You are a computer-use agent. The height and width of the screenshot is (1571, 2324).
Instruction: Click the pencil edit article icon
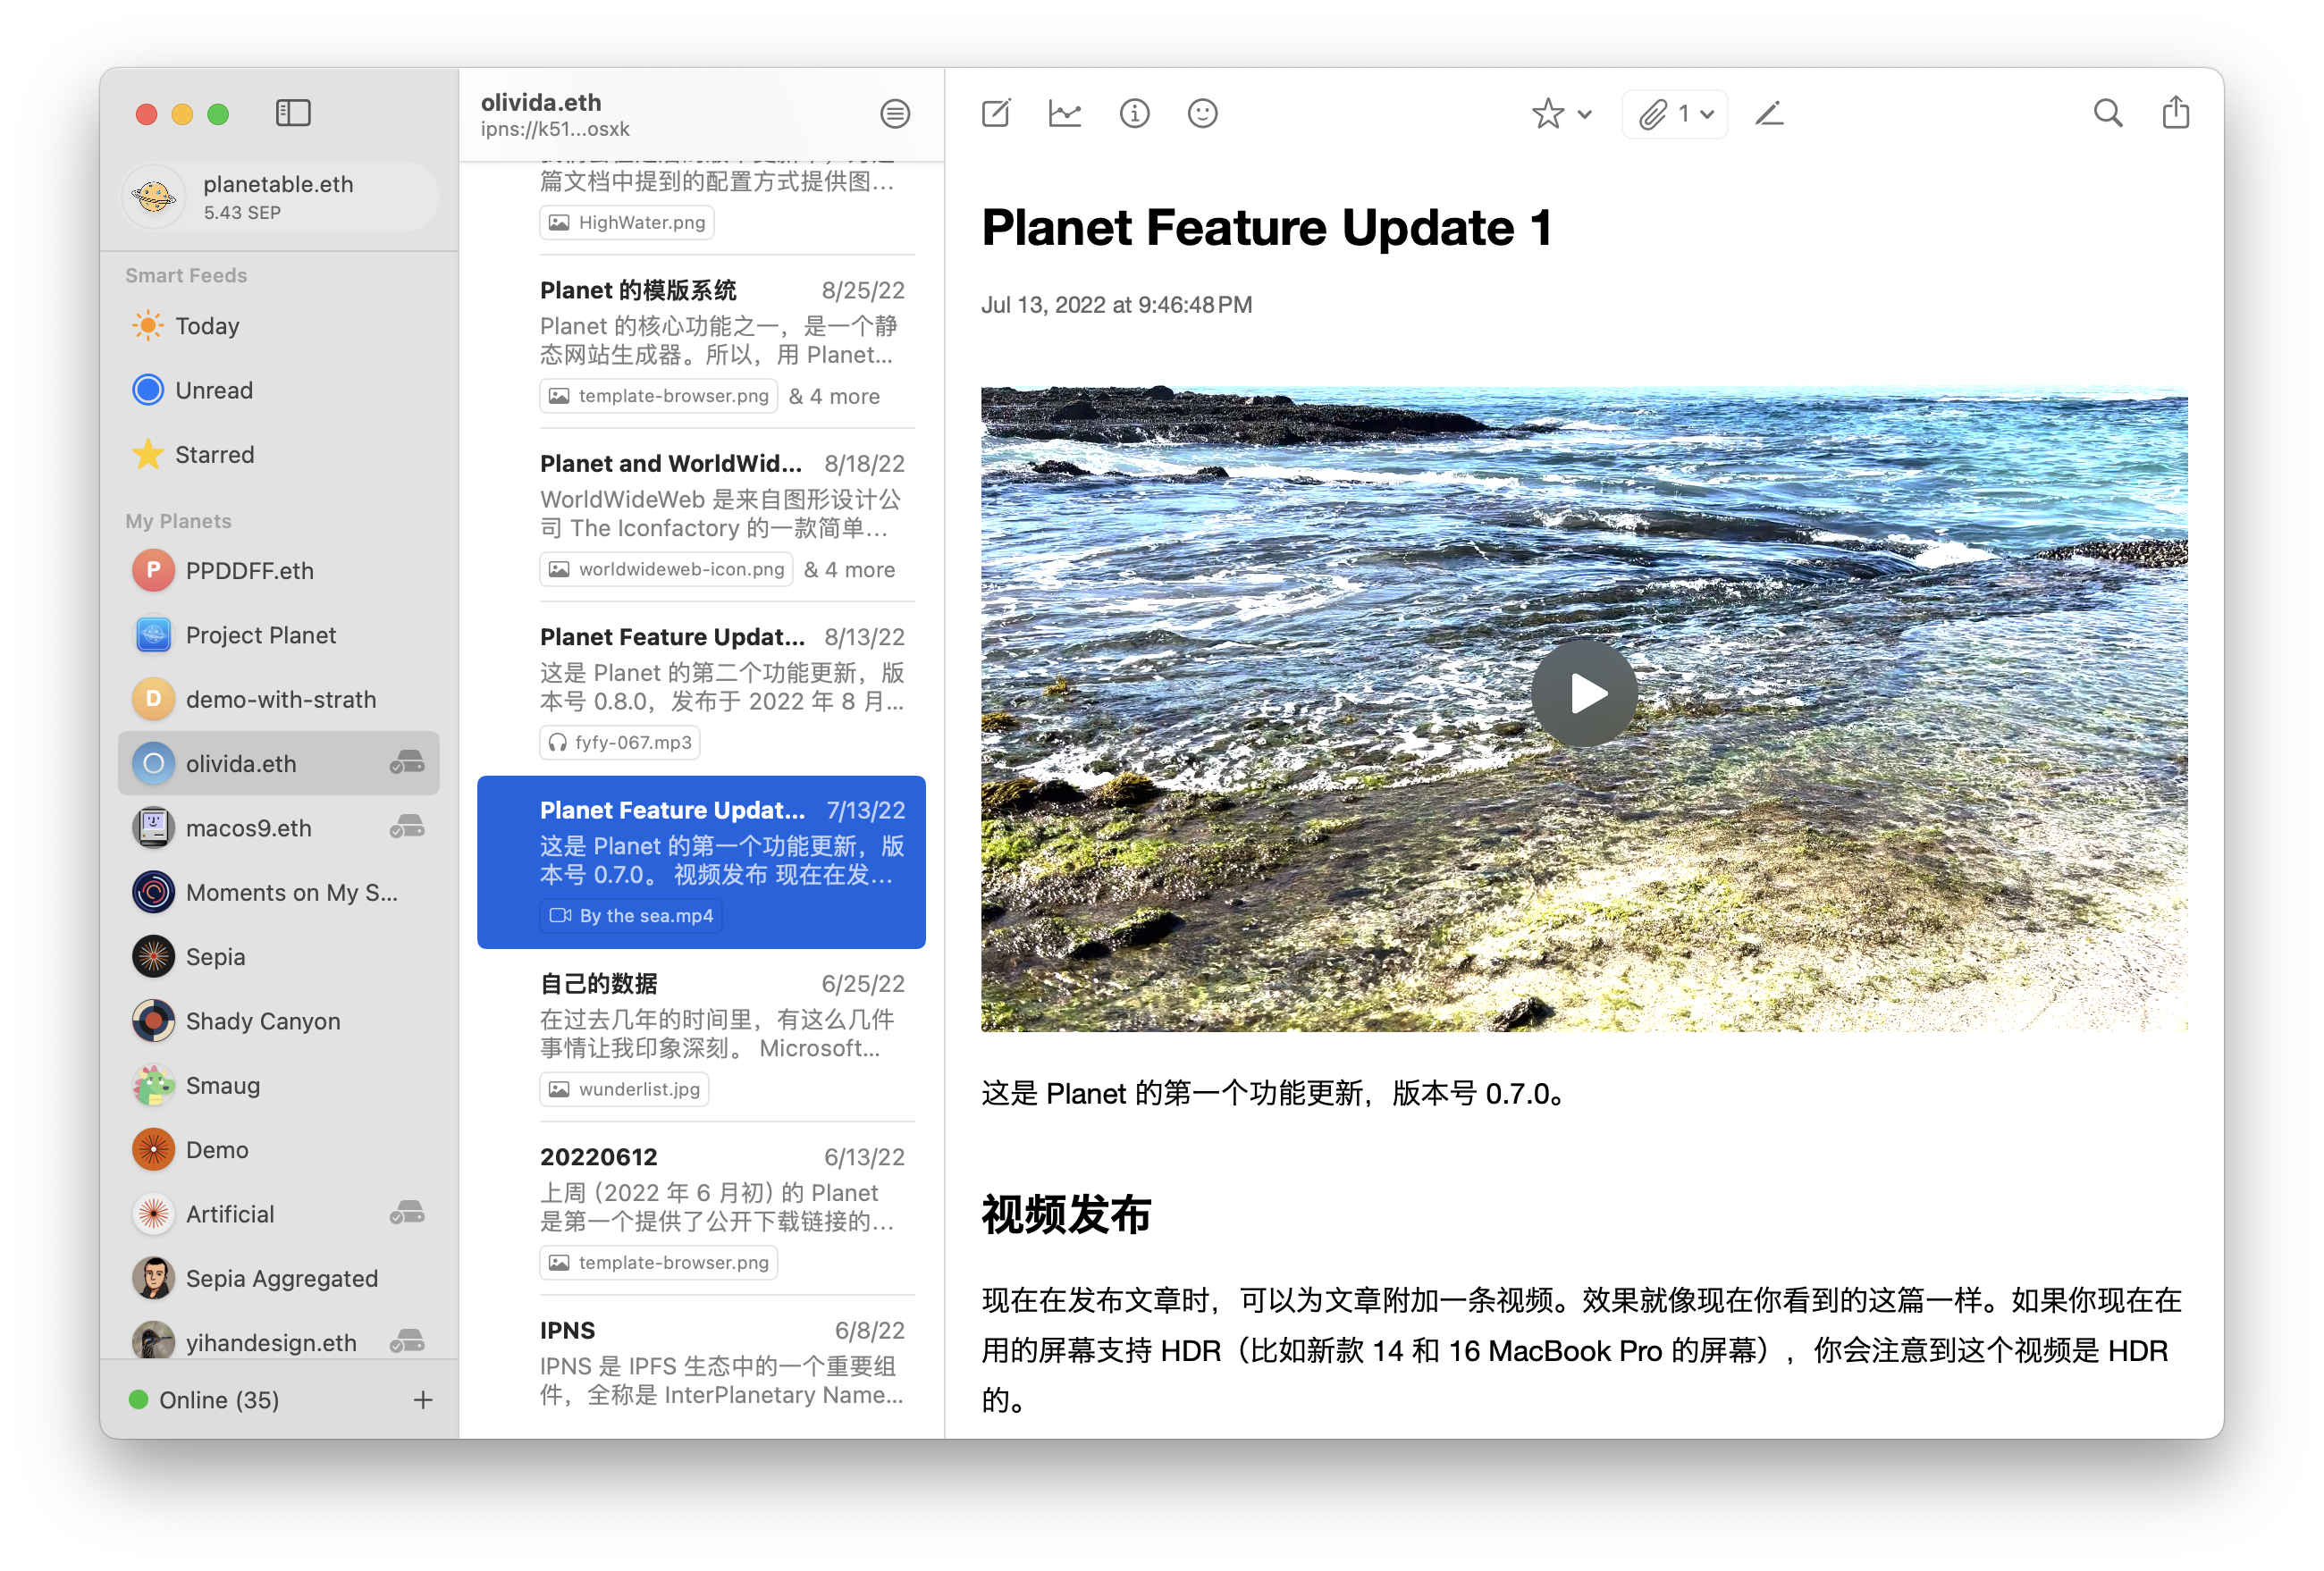tap(1769, 113)
